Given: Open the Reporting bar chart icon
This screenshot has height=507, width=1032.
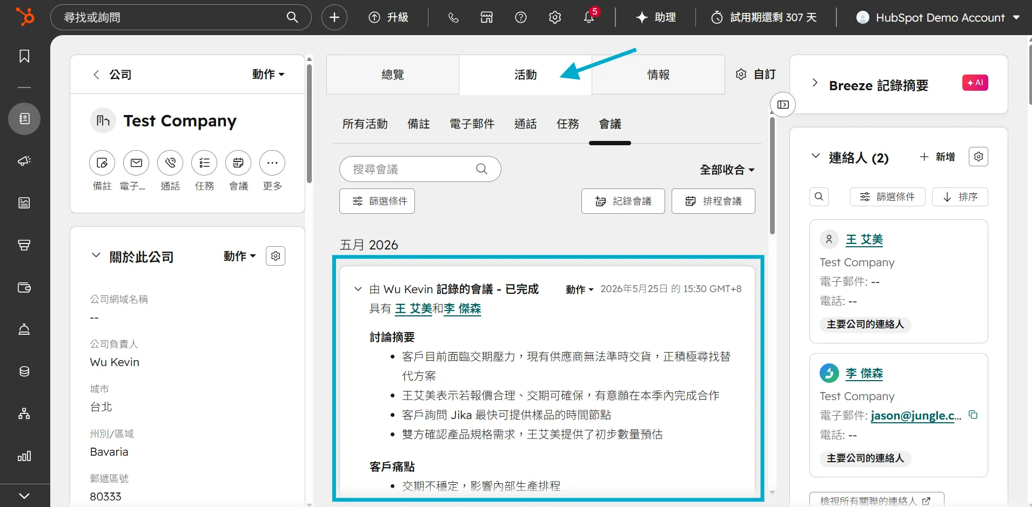Looking at the screenshot, I should tap(24, 456).
